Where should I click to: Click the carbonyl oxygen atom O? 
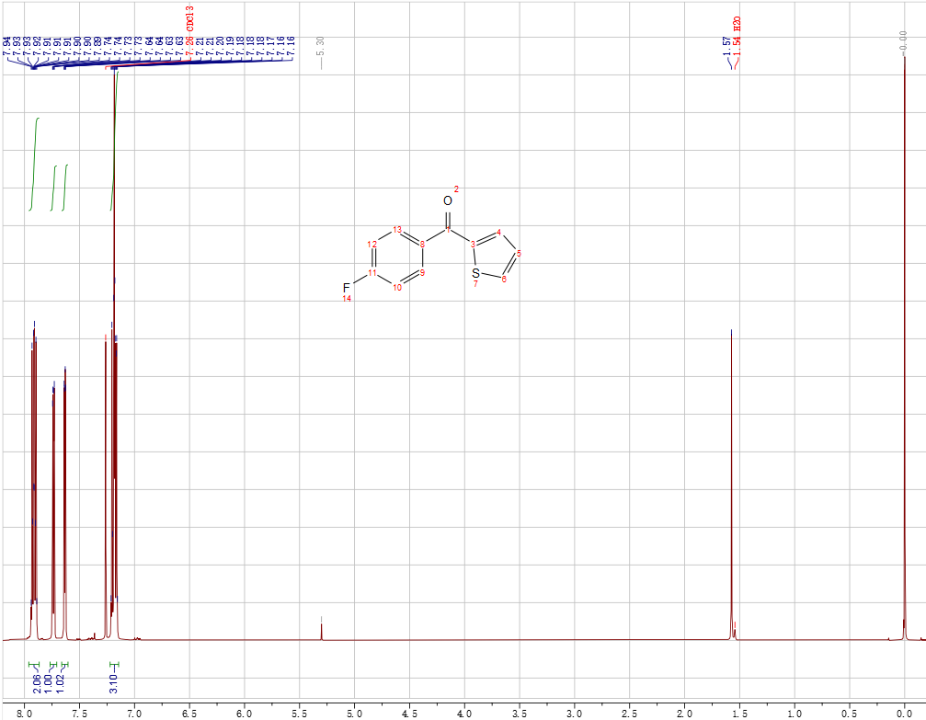[447, 200]
